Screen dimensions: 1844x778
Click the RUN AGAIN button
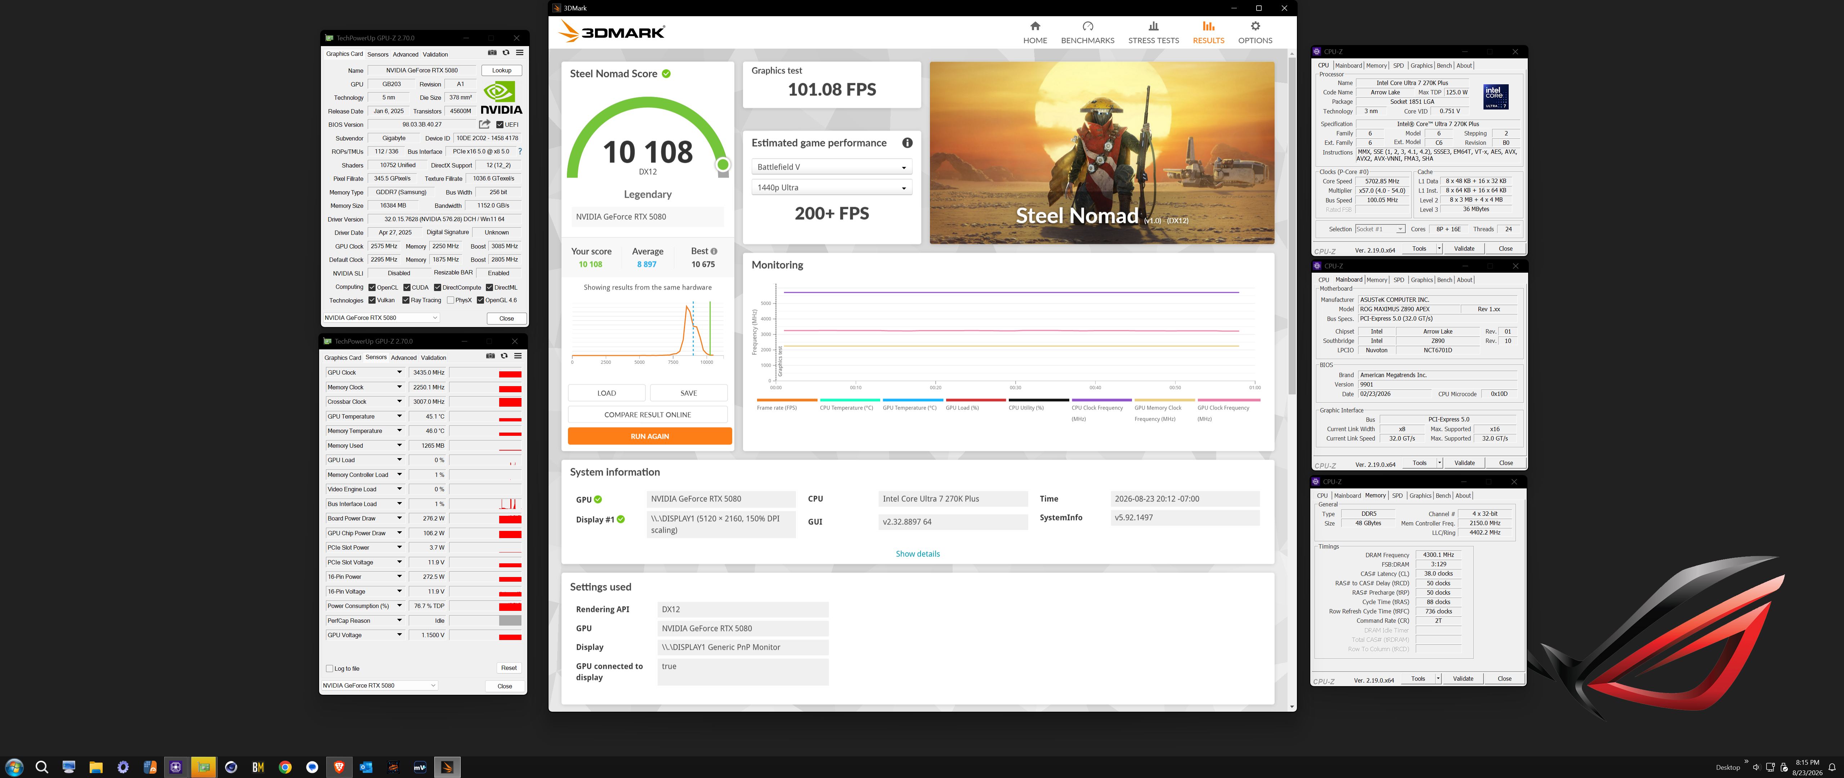(650, 436)
